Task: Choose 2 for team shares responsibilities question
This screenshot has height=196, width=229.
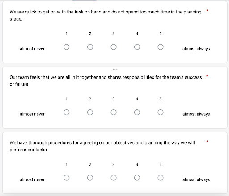Action: point(90,113)
